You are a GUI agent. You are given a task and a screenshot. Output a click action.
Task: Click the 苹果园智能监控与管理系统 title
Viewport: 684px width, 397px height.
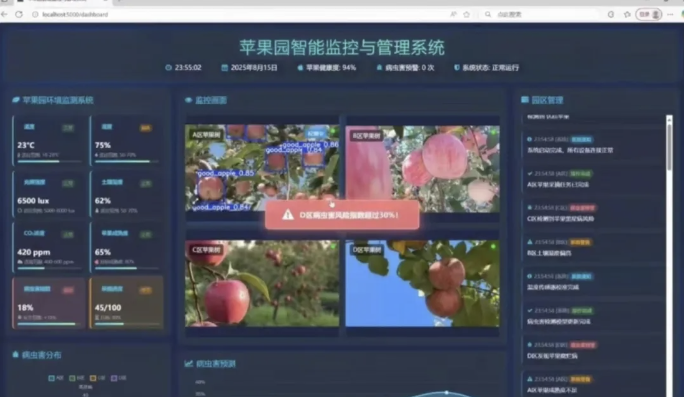click(x=342, y=48)
